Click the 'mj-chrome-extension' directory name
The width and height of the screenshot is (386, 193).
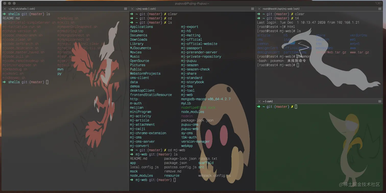(x=148, y=133)
